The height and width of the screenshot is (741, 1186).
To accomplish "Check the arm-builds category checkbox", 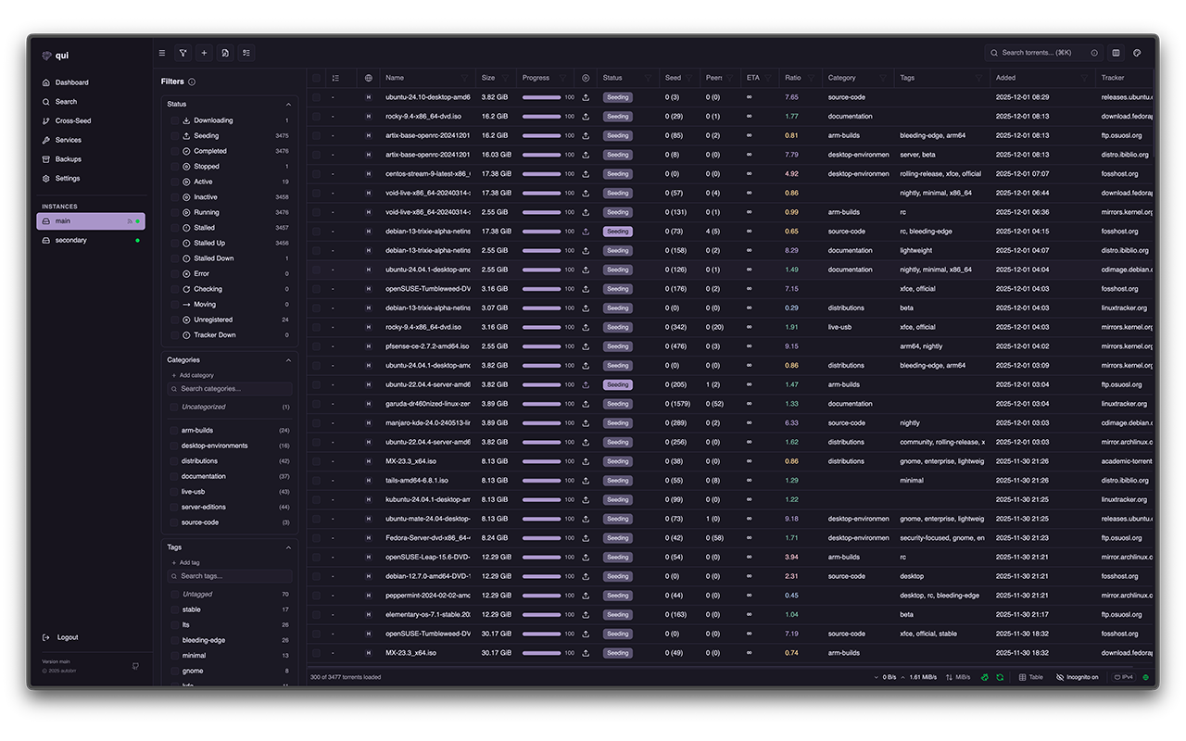I will [x=174, y=431].
